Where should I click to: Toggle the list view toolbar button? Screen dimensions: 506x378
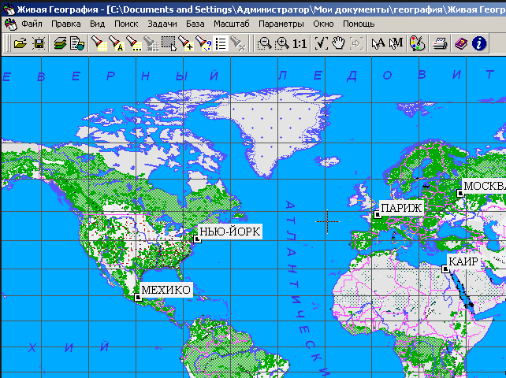tap(221, 43)
